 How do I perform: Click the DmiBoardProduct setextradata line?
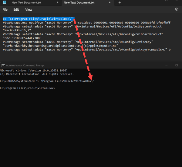tap(83, 34)
